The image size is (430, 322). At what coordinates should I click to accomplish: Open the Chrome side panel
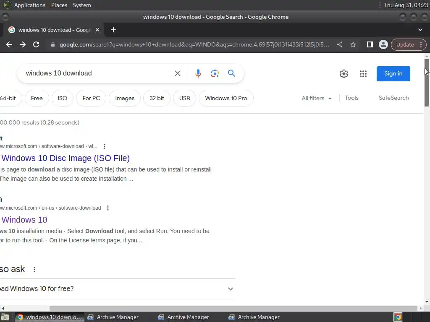370,44
